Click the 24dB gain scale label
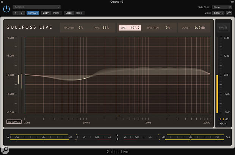 [226, 38]
